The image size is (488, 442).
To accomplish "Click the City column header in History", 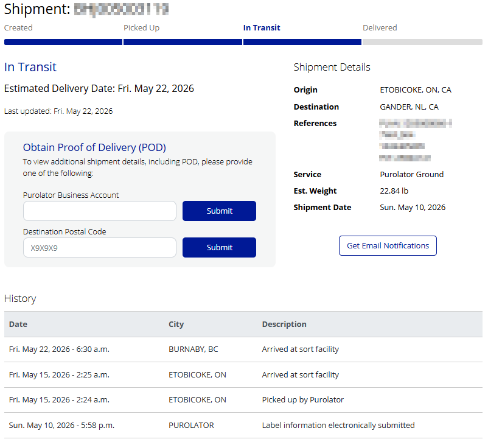I will [x=176, y=324].
